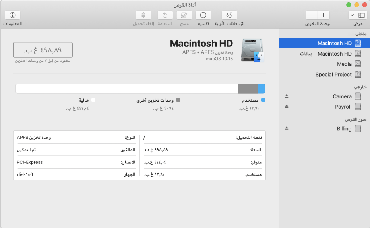Toggle sidebar view icon
This screenshot has height=228, width=370.
click(x=362, y=15)
